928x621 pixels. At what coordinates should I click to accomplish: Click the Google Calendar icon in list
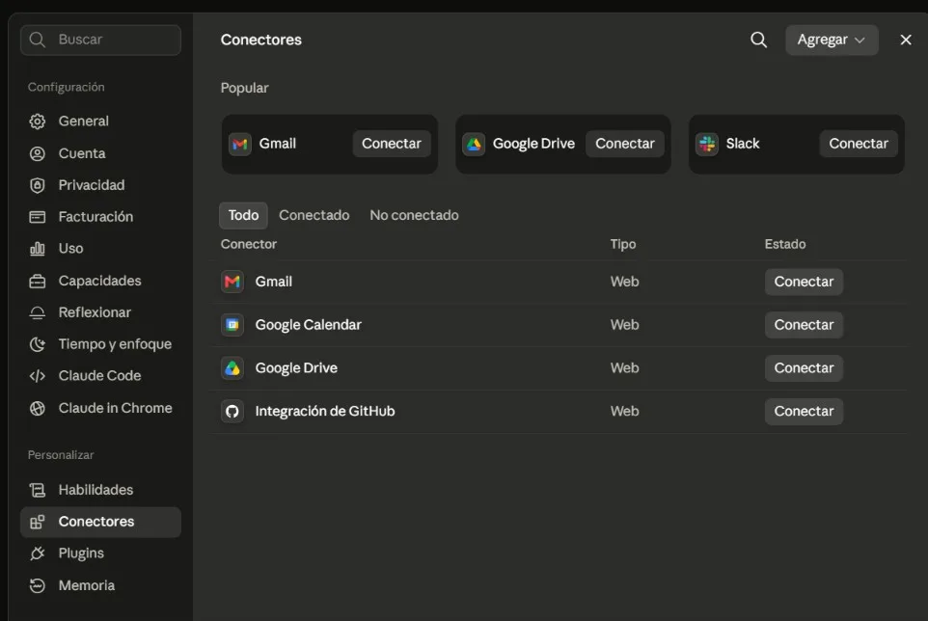[x=232, y=325]
